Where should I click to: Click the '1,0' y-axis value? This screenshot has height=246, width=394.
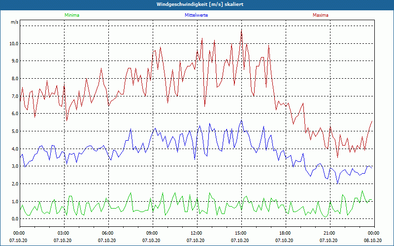[15, 202]
